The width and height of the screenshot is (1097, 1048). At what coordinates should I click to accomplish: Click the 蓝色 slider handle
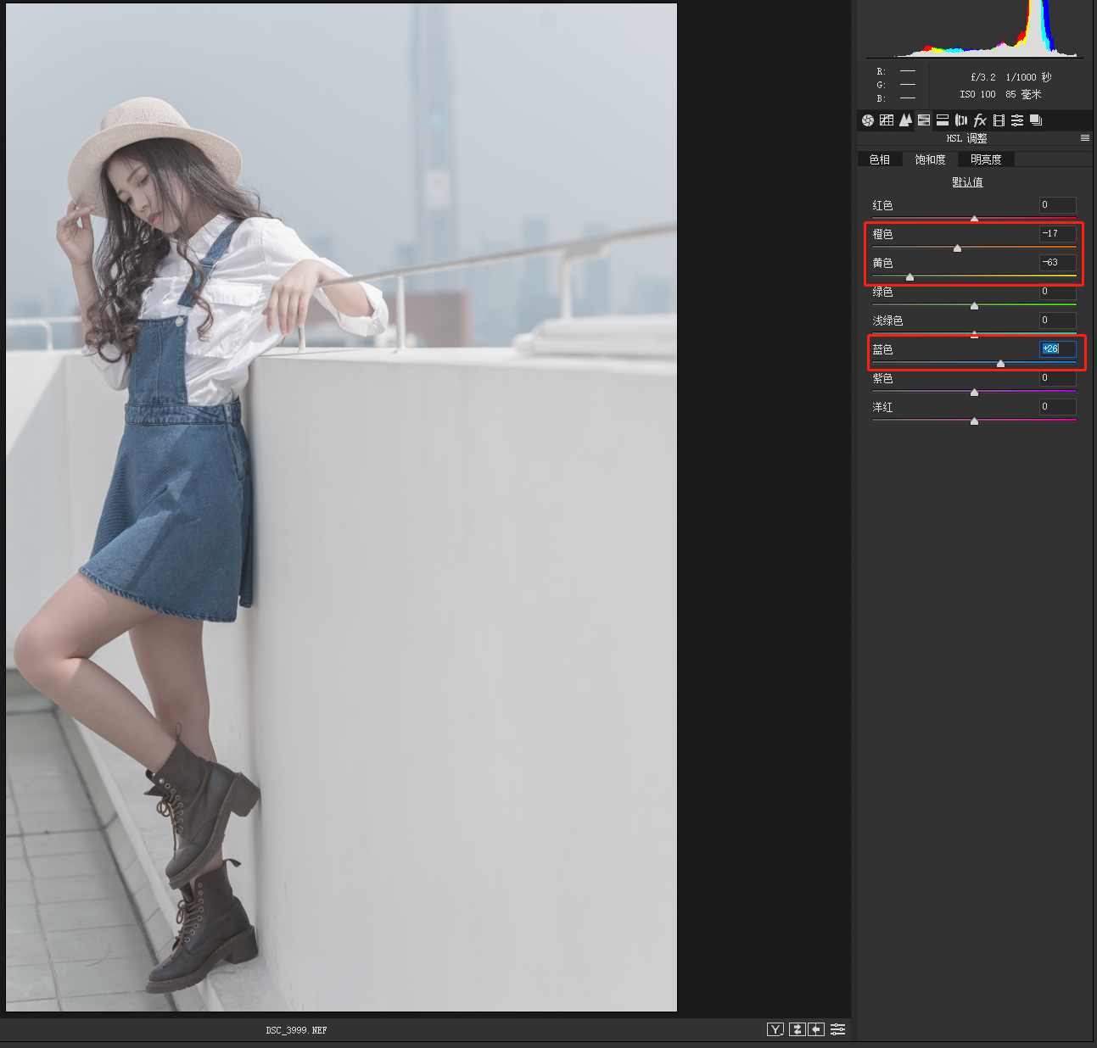pyautogui.click(x=1000, y=363)
